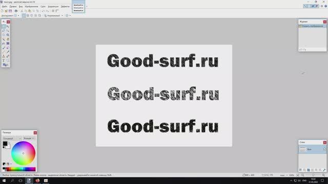Toggle the rulers display
The height and width of the screenshot is (184, 328).
(x=57, y=11)
